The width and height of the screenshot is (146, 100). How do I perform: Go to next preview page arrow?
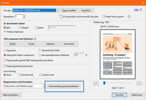(139, 83)
